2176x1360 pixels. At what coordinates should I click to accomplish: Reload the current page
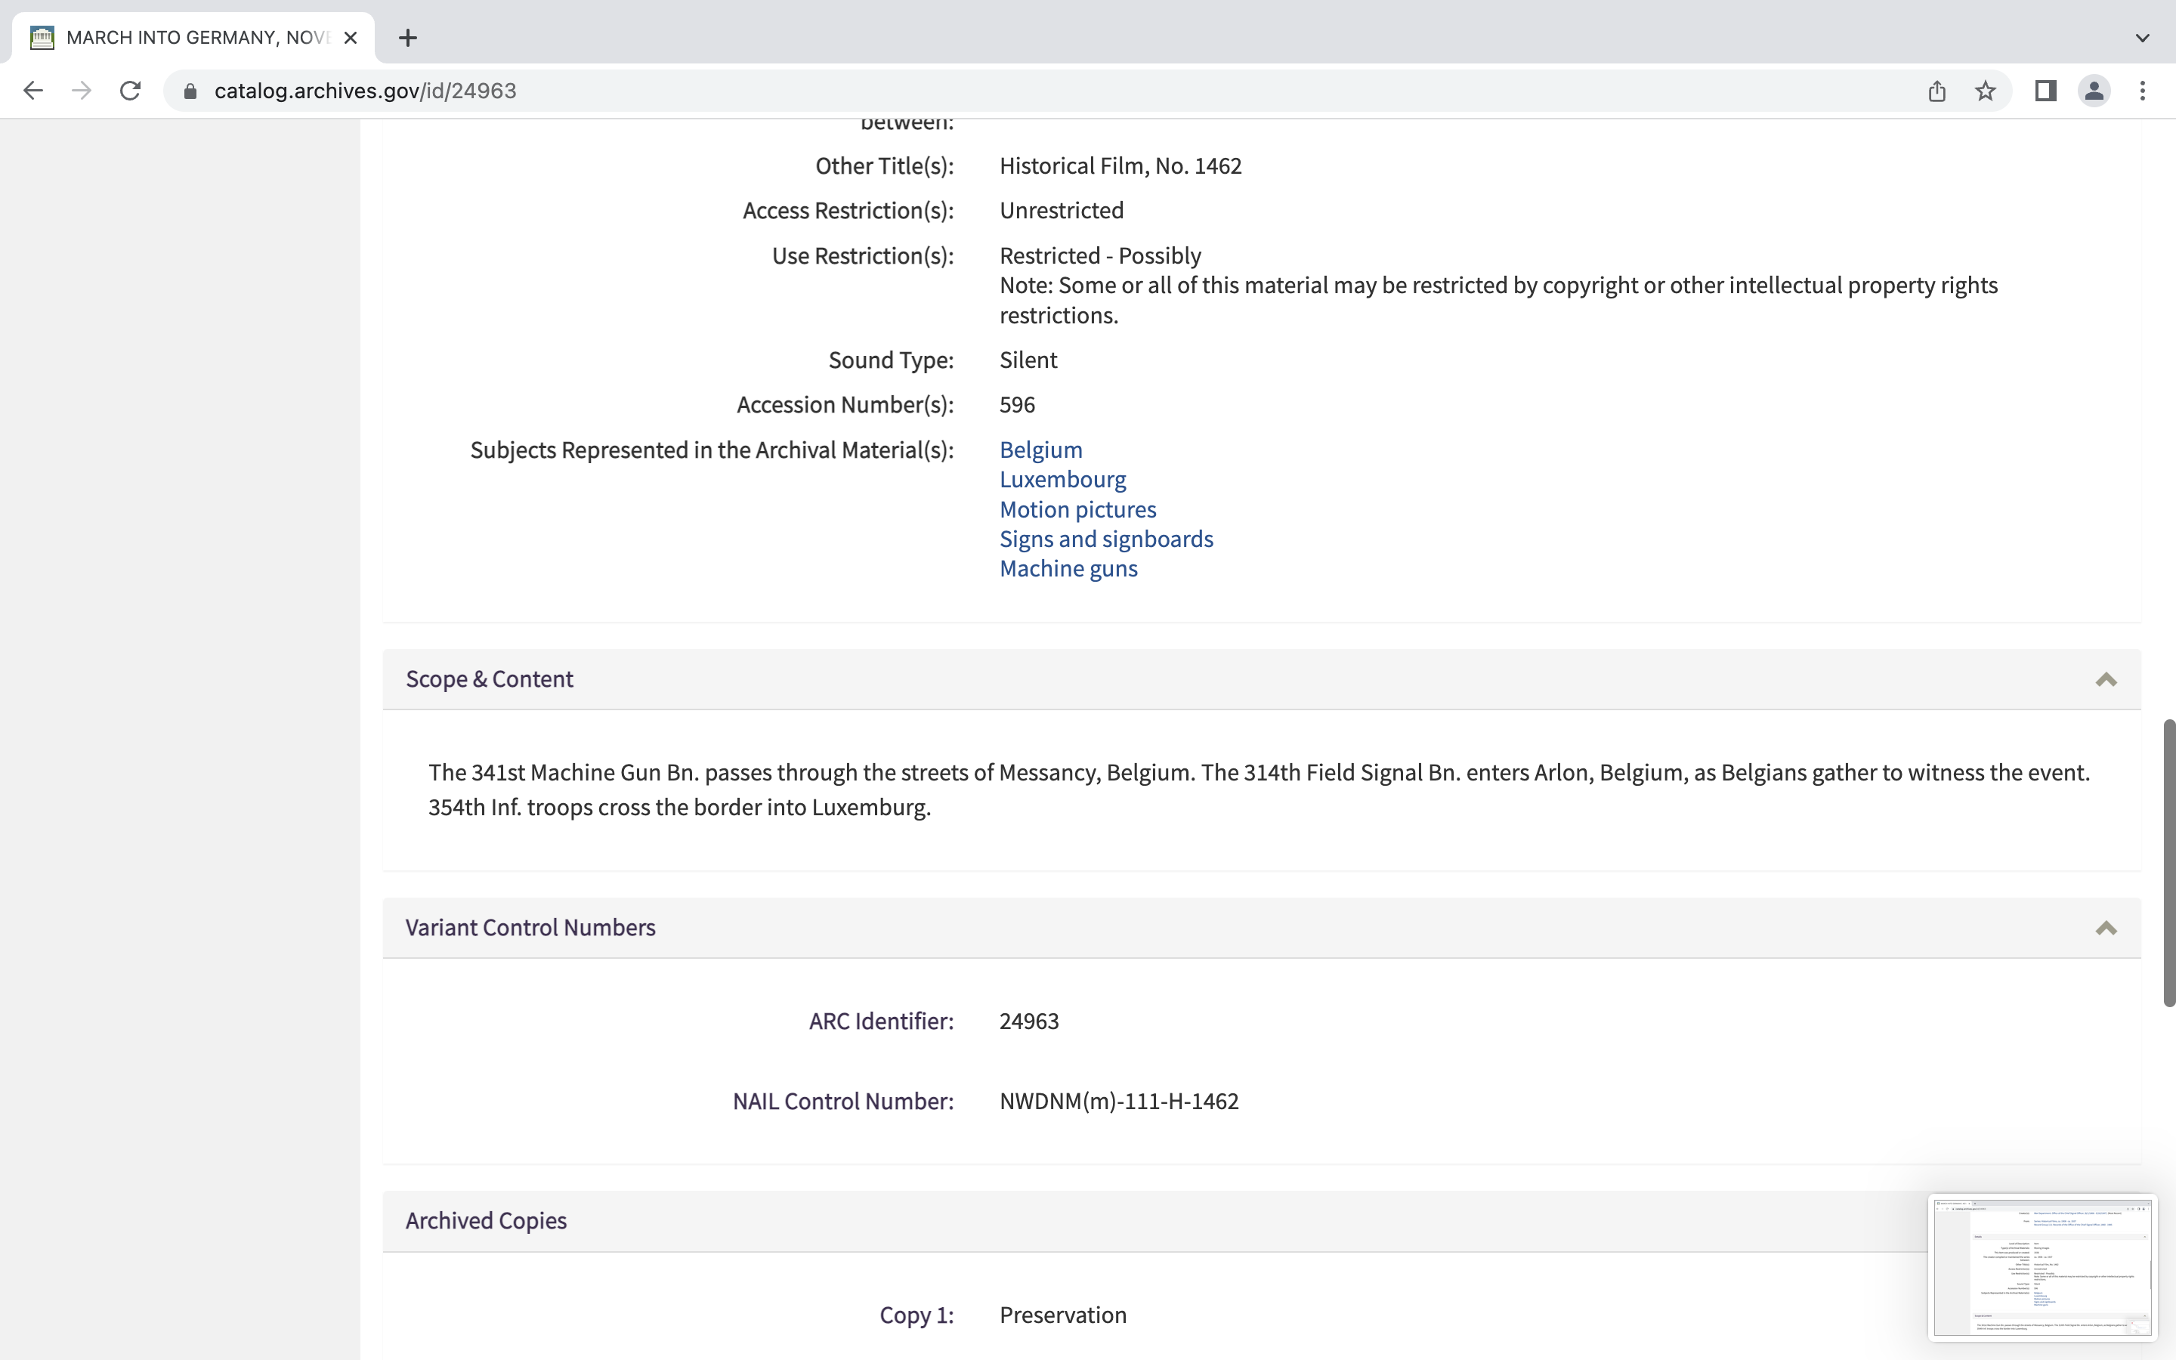pyautogui.click(x=131, y=91)
